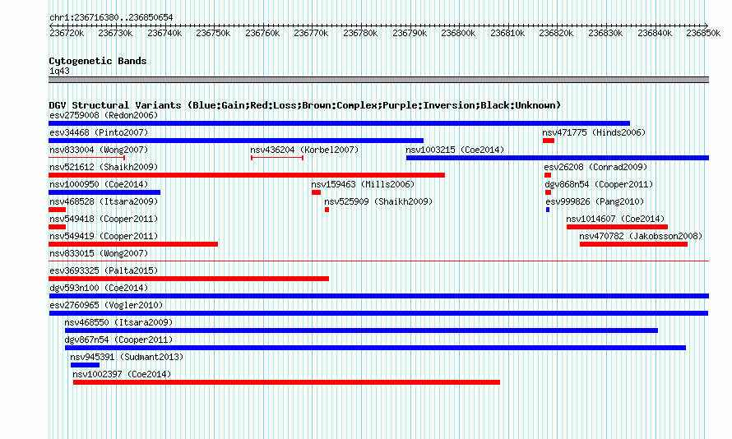Image resolution: width=732 pixels, height=439 pixels.
Task: Click the short red nsv549418 loss bar
Action: pos(57,227)
